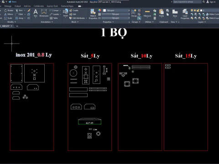219x164 pixels.
Task: Open the Express Tools ribbon tab
Action: 52,6
